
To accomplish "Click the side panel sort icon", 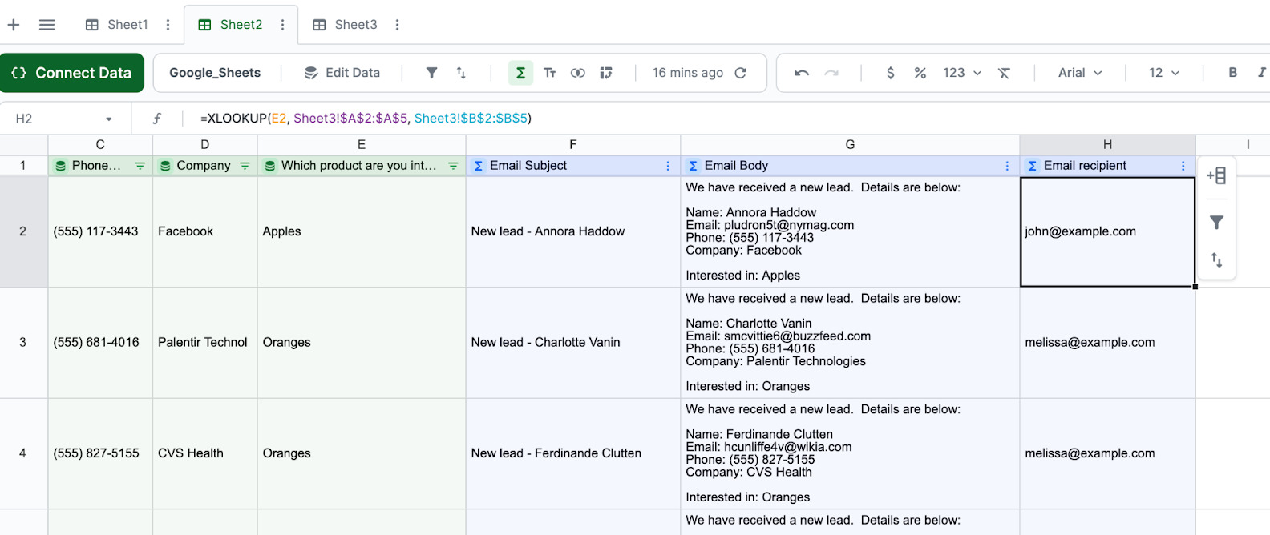I will [1216, 260].
